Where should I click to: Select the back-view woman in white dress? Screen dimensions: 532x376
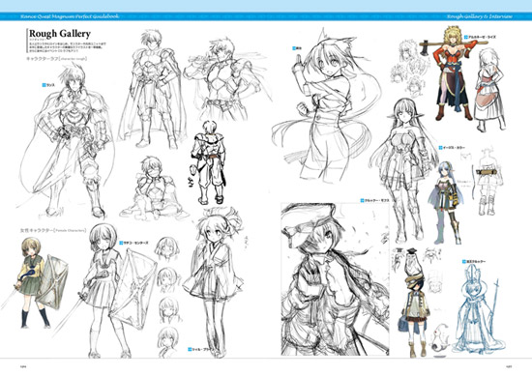tap(489, 90)
